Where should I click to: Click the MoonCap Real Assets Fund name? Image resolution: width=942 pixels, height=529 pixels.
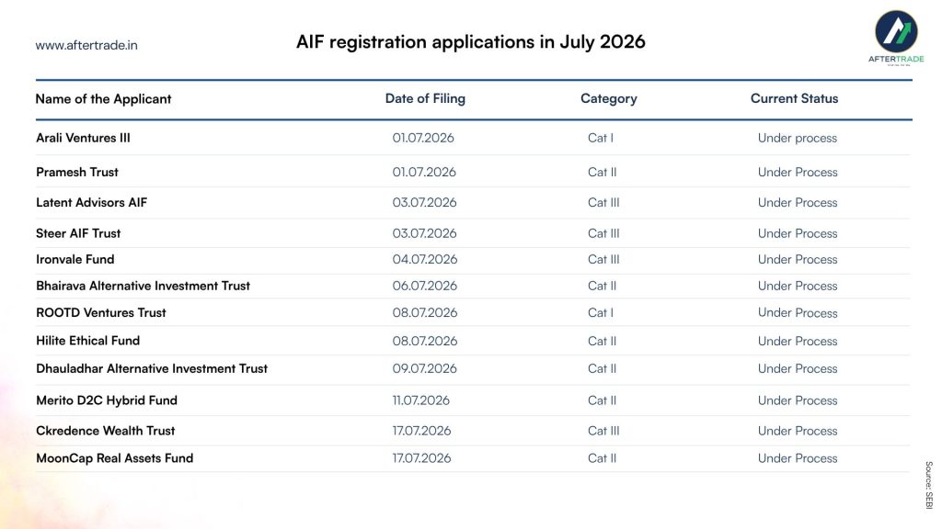point(115,458)
